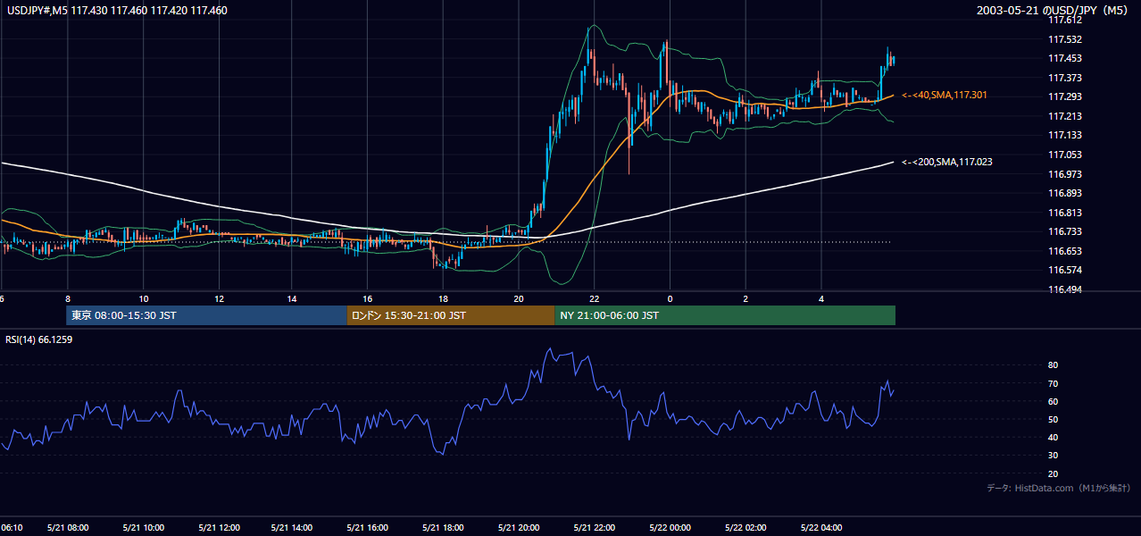Click the 117.373 price axis label
The width and height of the screenshot is (1141, 536).
(1065, 78)
